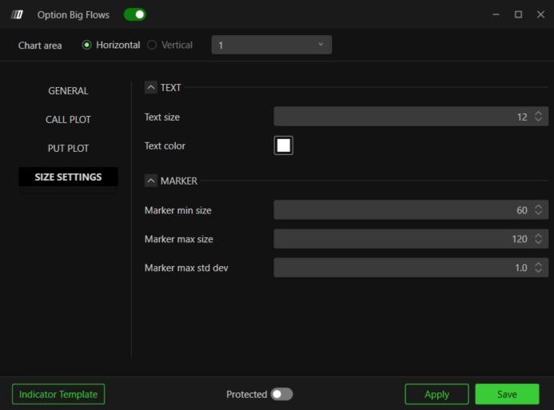
Task: Minimize the settings window
Action: (496, 14)
